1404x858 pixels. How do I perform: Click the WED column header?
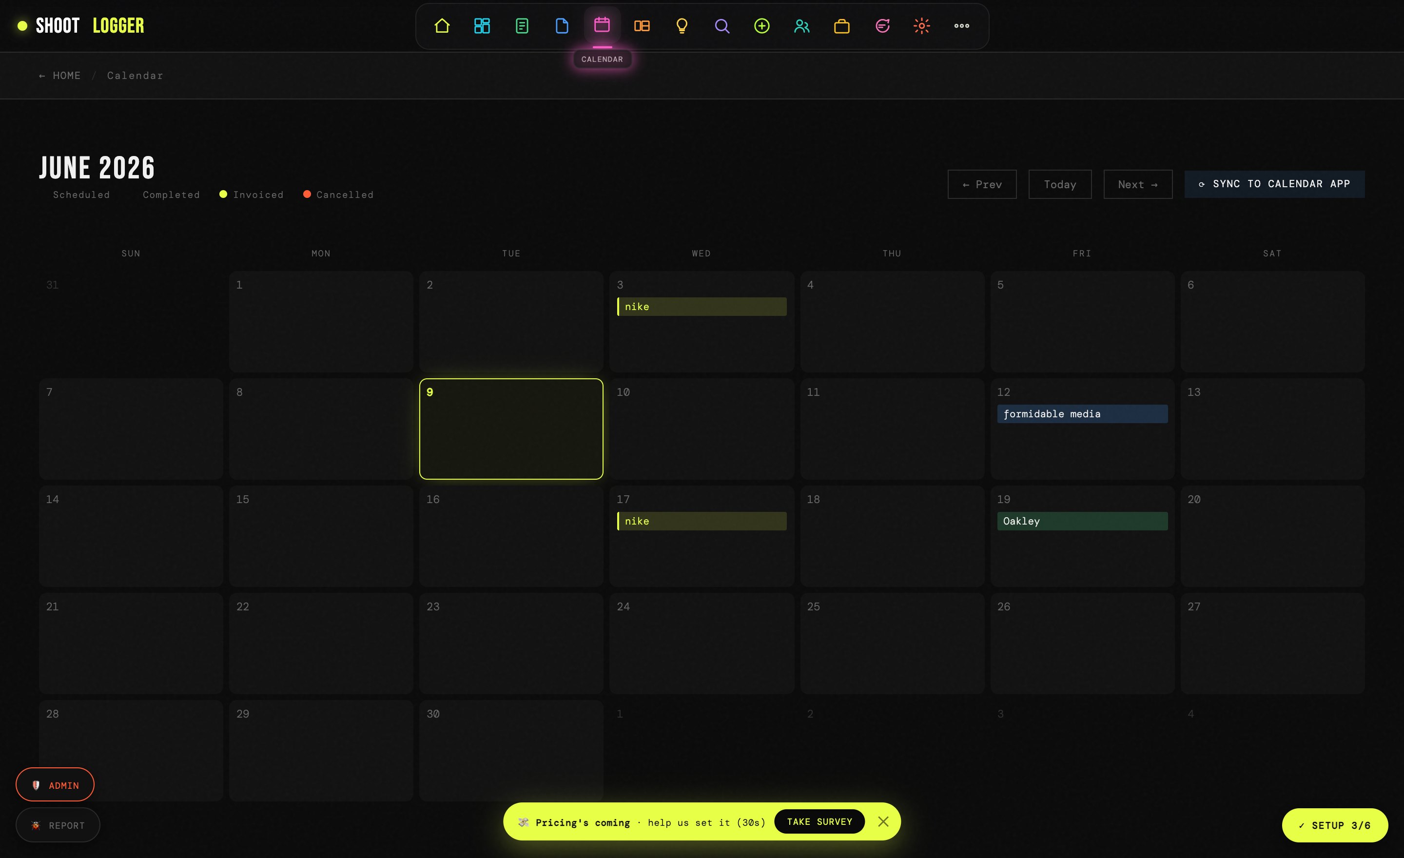[702, 253]
